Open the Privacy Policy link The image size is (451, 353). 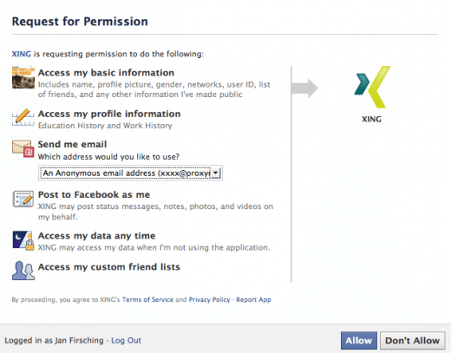coord(210,299)
